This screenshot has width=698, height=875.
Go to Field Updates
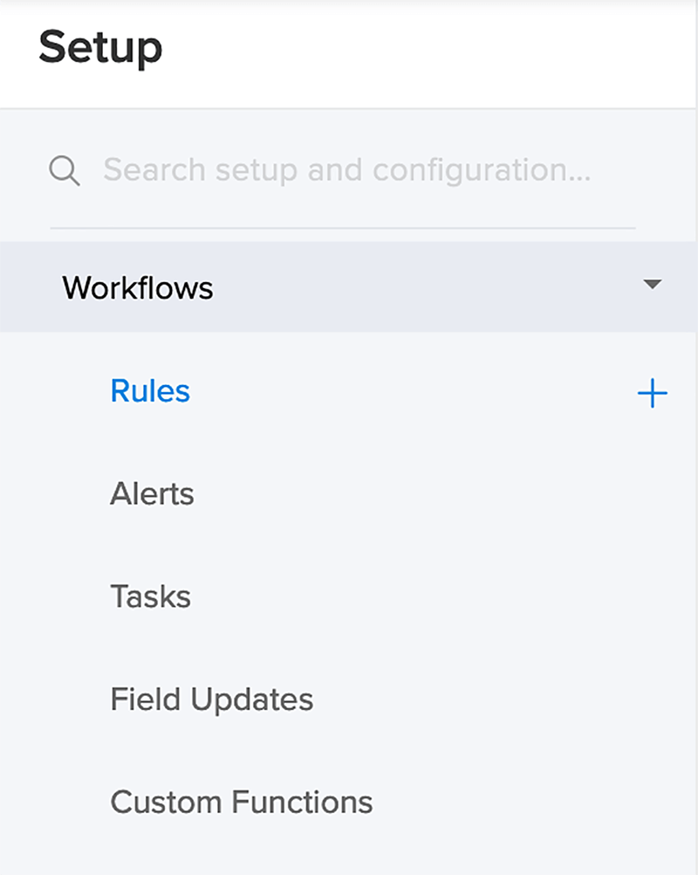coord(212,699)
